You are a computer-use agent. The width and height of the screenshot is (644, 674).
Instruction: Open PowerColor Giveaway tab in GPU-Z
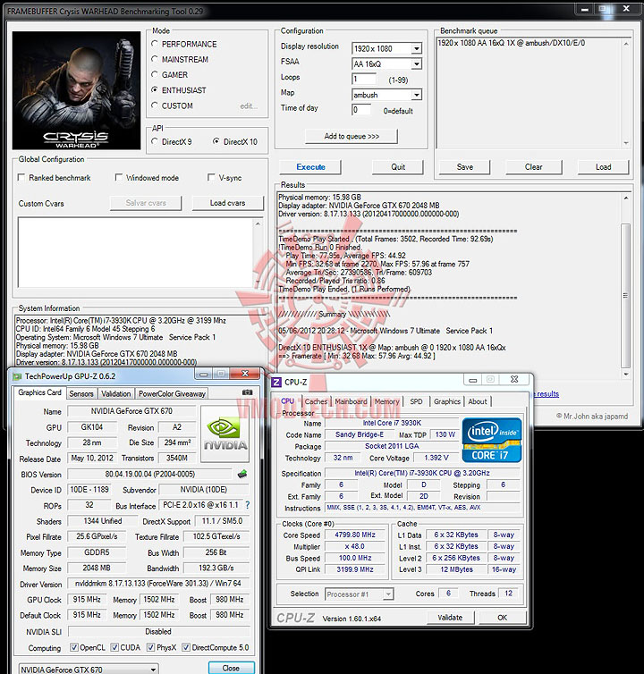172,393
